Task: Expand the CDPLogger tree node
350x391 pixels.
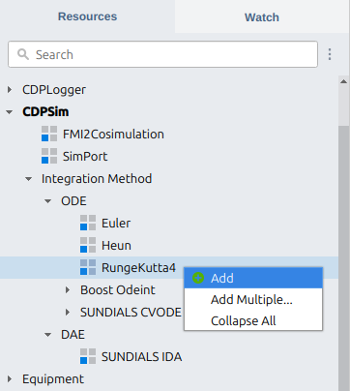Action: 10,89
